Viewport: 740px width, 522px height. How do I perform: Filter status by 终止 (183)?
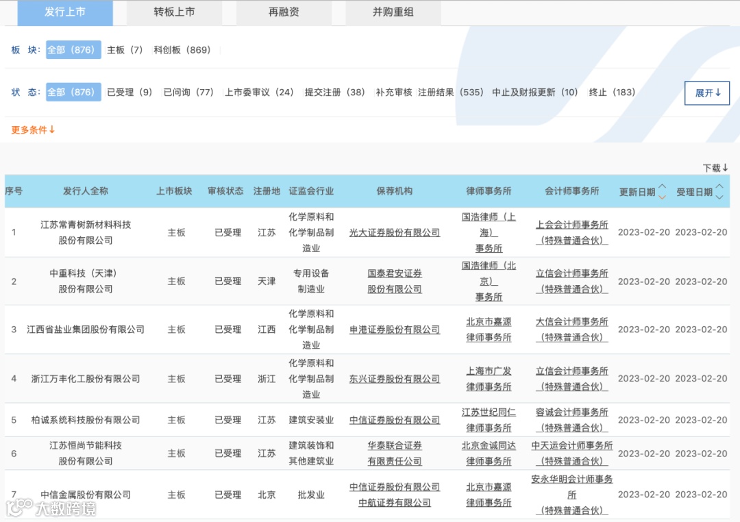pos(612,92)
